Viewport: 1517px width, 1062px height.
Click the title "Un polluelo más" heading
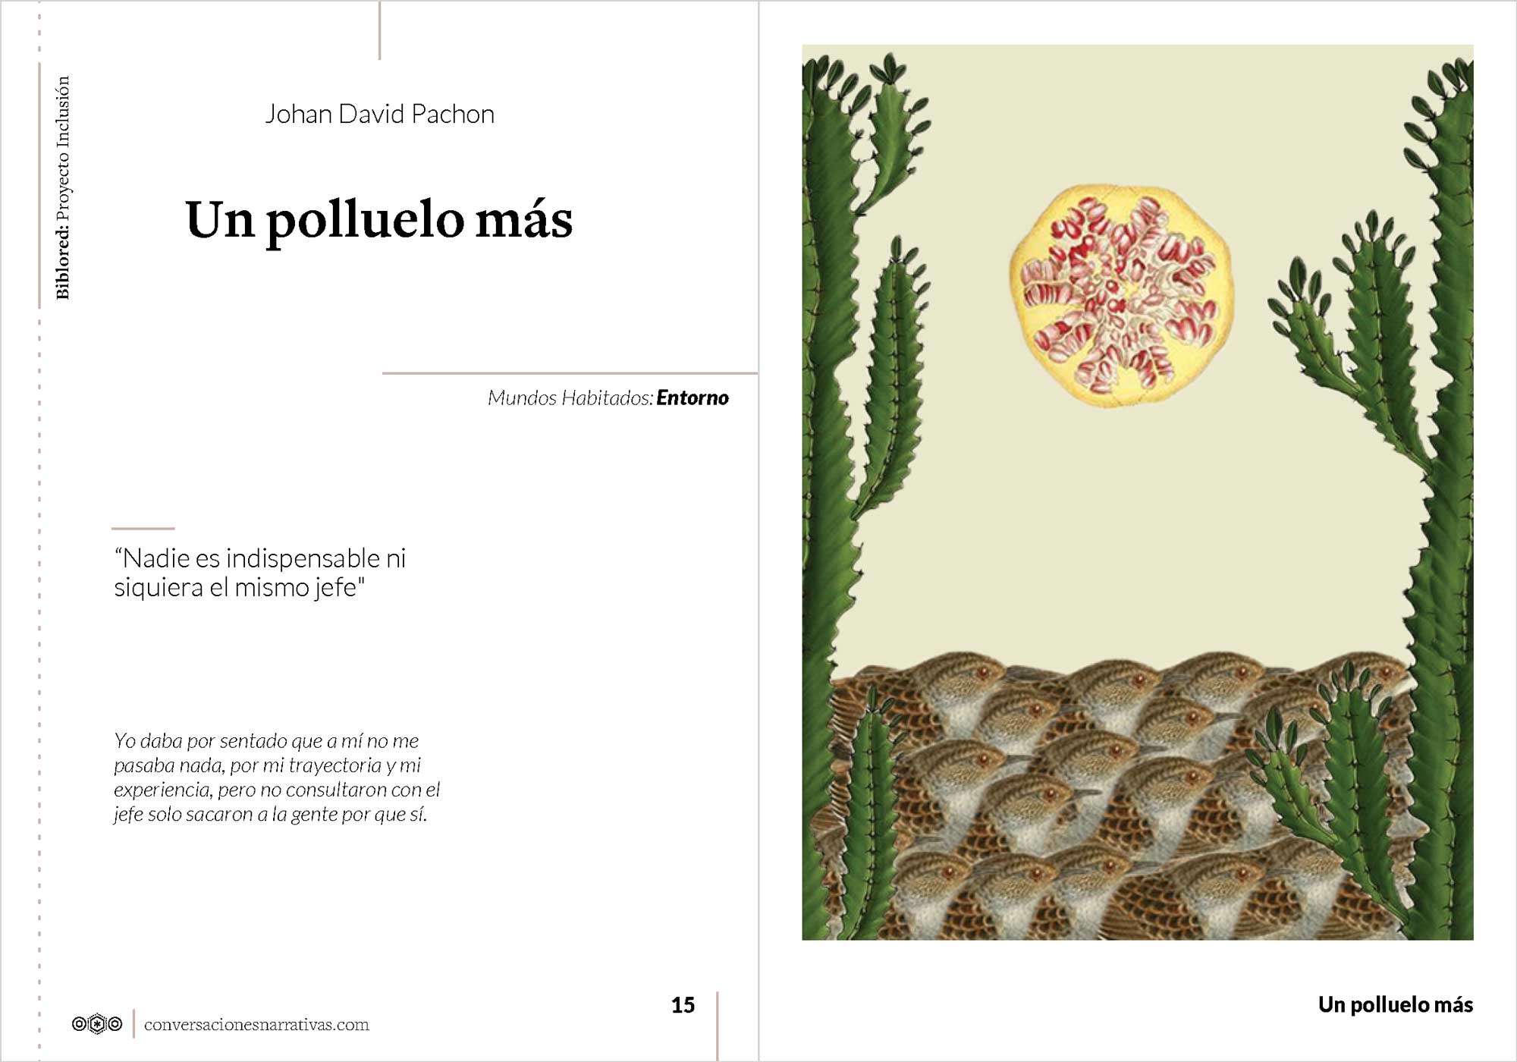pyautogui.click(x=378, y=220)
